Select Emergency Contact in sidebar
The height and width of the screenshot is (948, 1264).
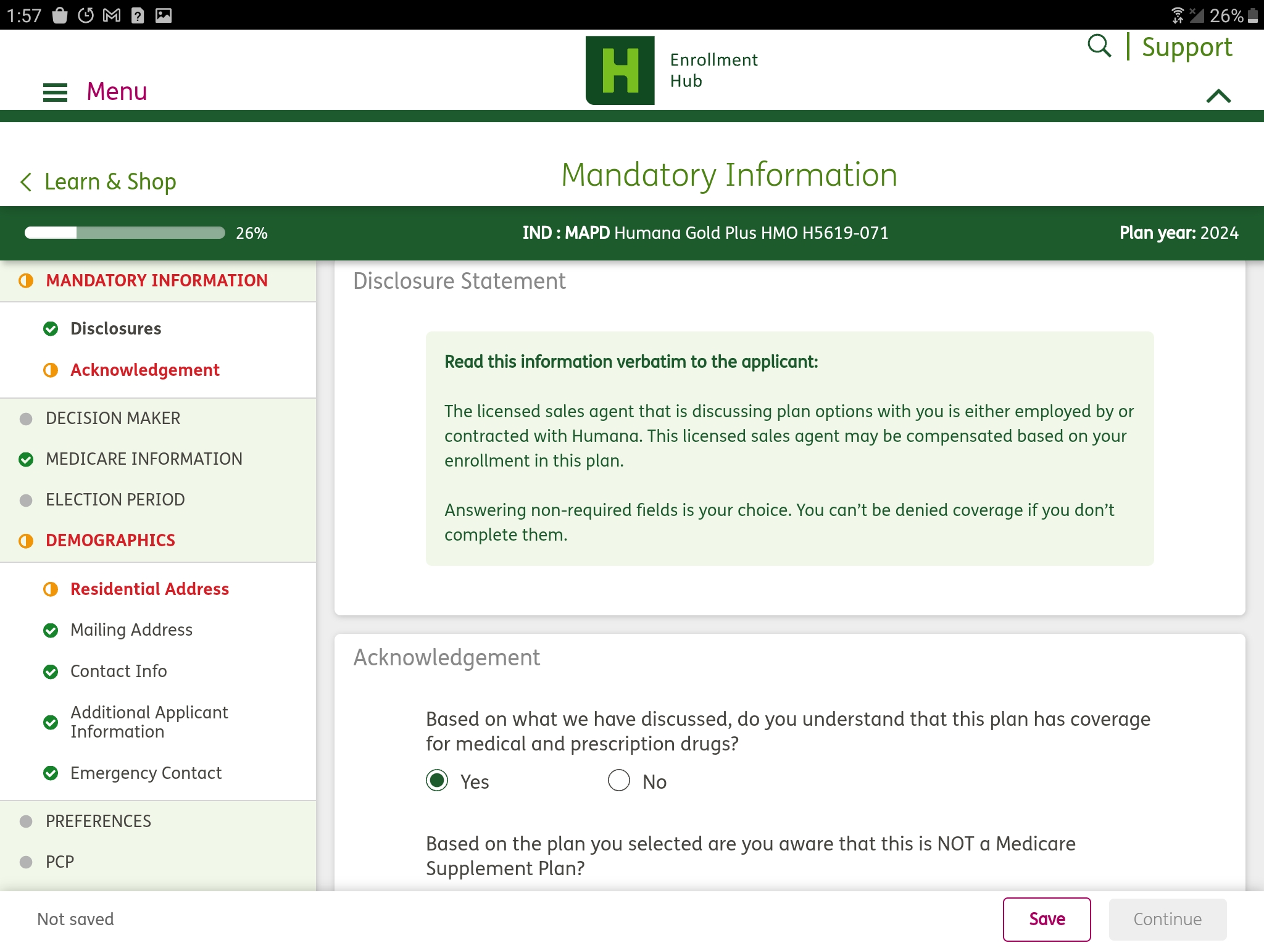coord(146,773)
